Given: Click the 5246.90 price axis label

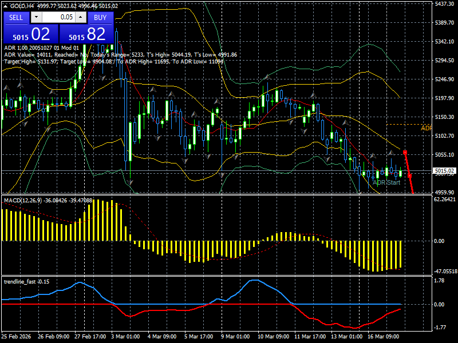Looking at the screenshot, I should click(445, 79).
